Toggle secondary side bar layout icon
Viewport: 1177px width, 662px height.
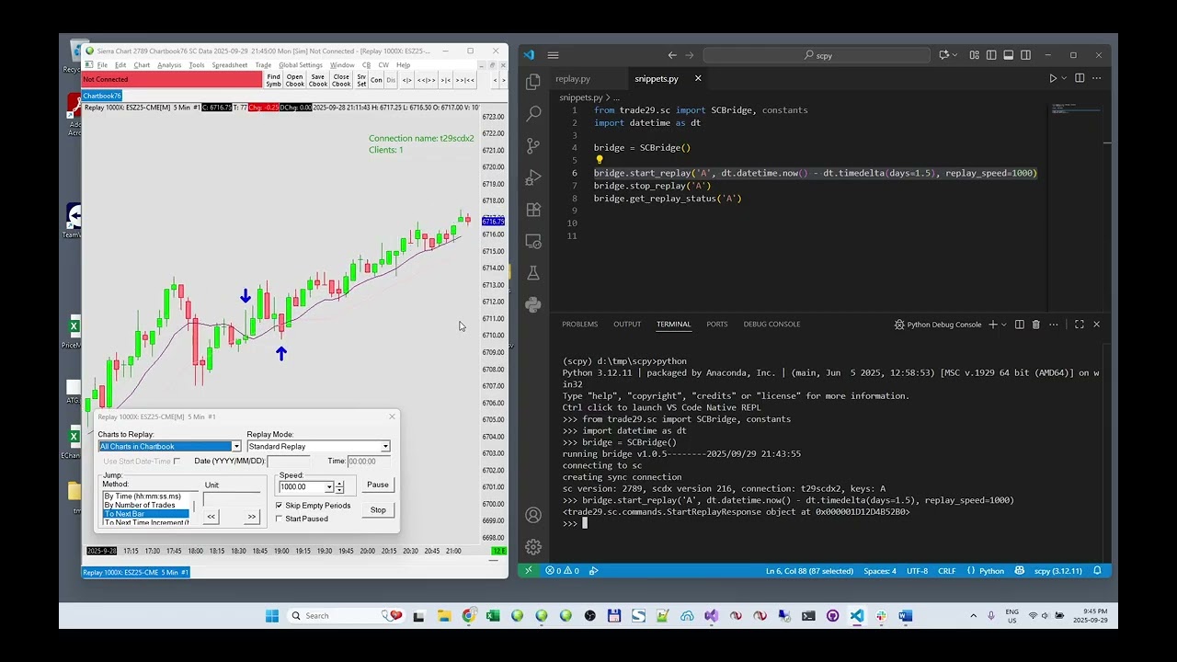click(1025, 55)
